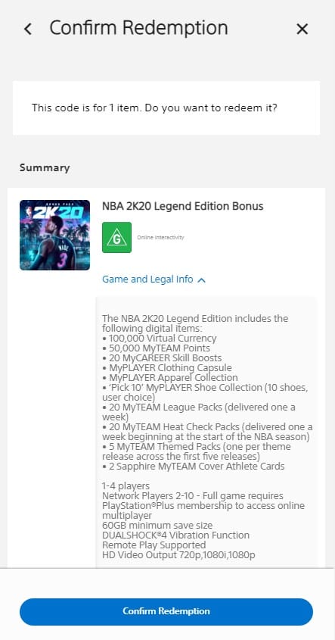Select the NBA 2K20 cover art thumbnail
335x640 pixels.
54,235
